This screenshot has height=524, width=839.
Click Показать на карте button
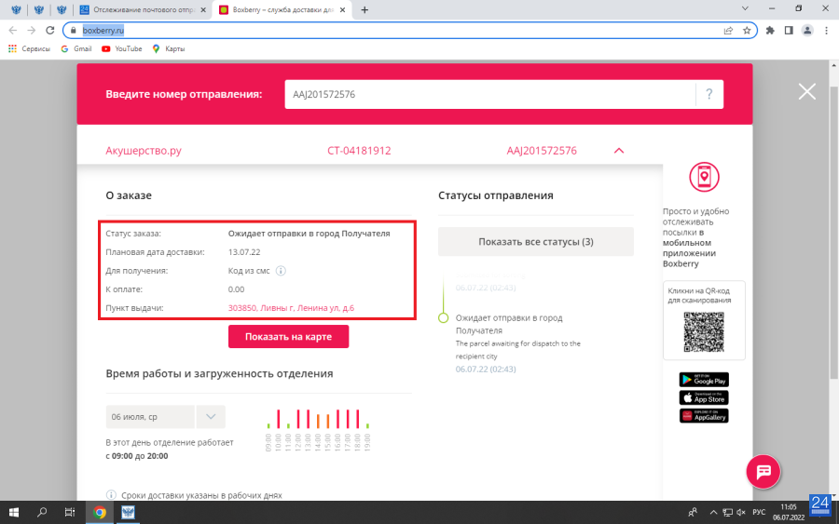(288, 337)
